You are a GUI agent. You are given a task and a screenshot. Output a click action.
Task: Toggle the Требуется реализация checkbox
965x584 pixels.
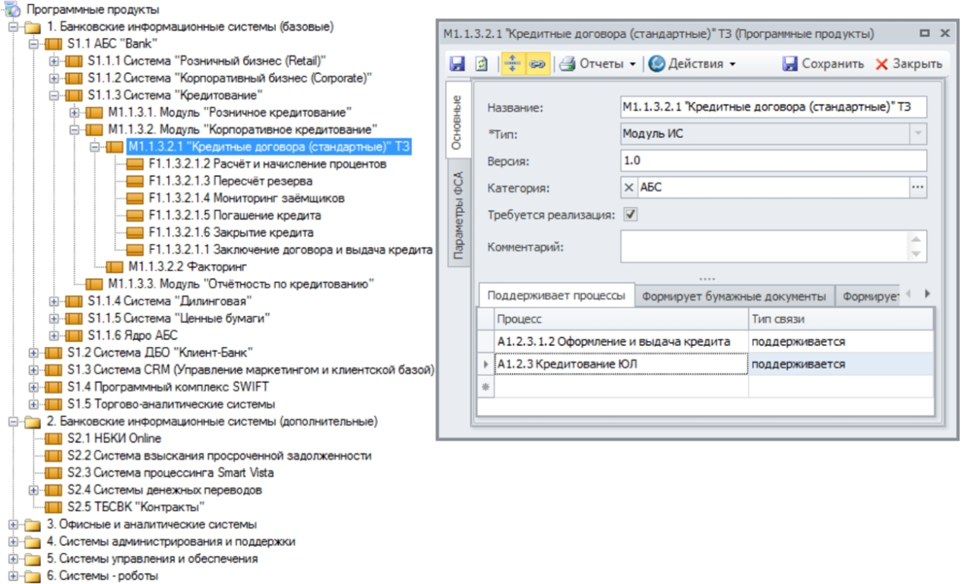coord(630,214)
